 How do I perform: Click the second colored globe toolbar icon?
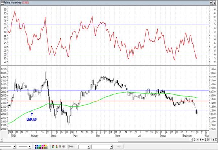57,147
